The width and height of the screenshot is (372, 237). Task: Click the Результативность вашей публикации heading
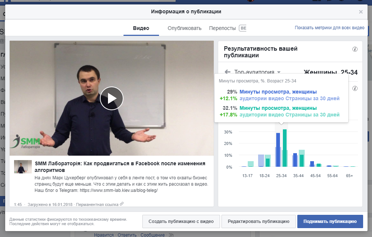(x=260, y=52)
